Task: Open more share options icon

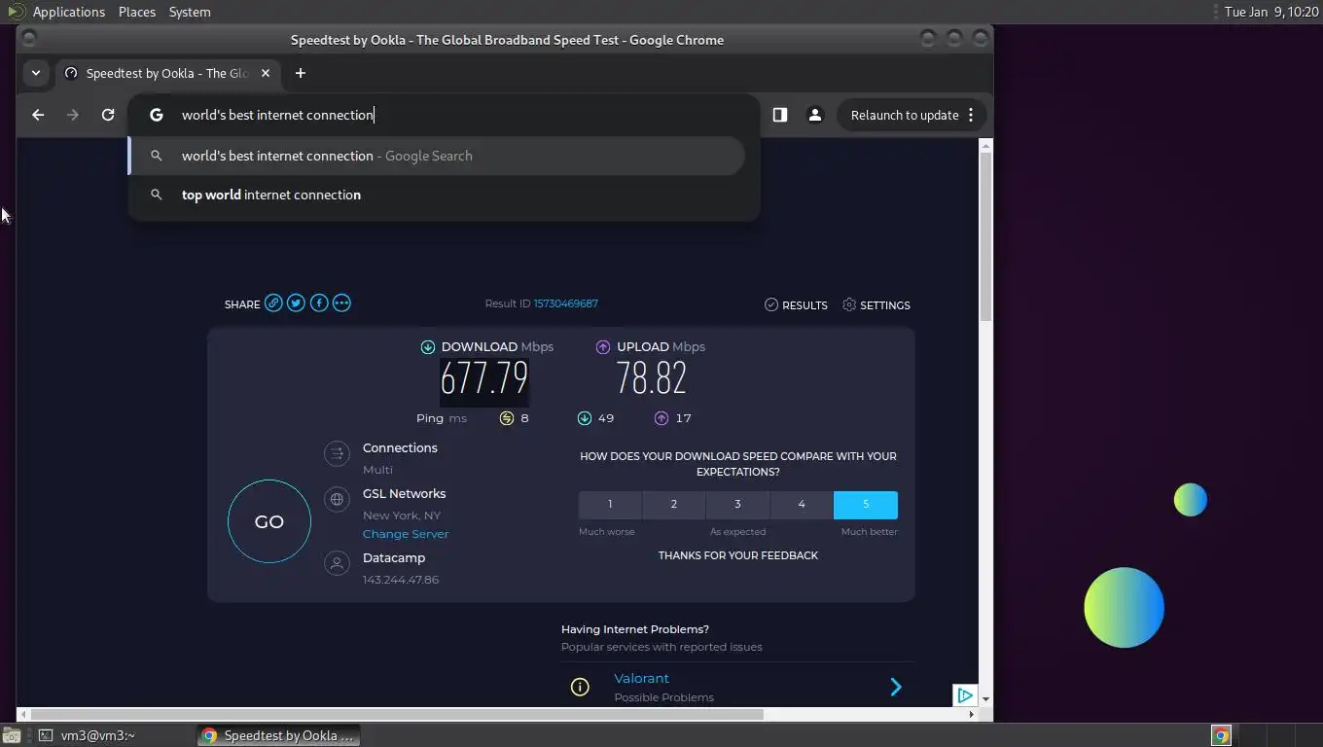Action: [341, 303]
